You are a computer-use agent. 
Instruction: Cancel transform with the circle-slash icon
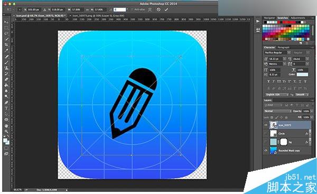158,9
